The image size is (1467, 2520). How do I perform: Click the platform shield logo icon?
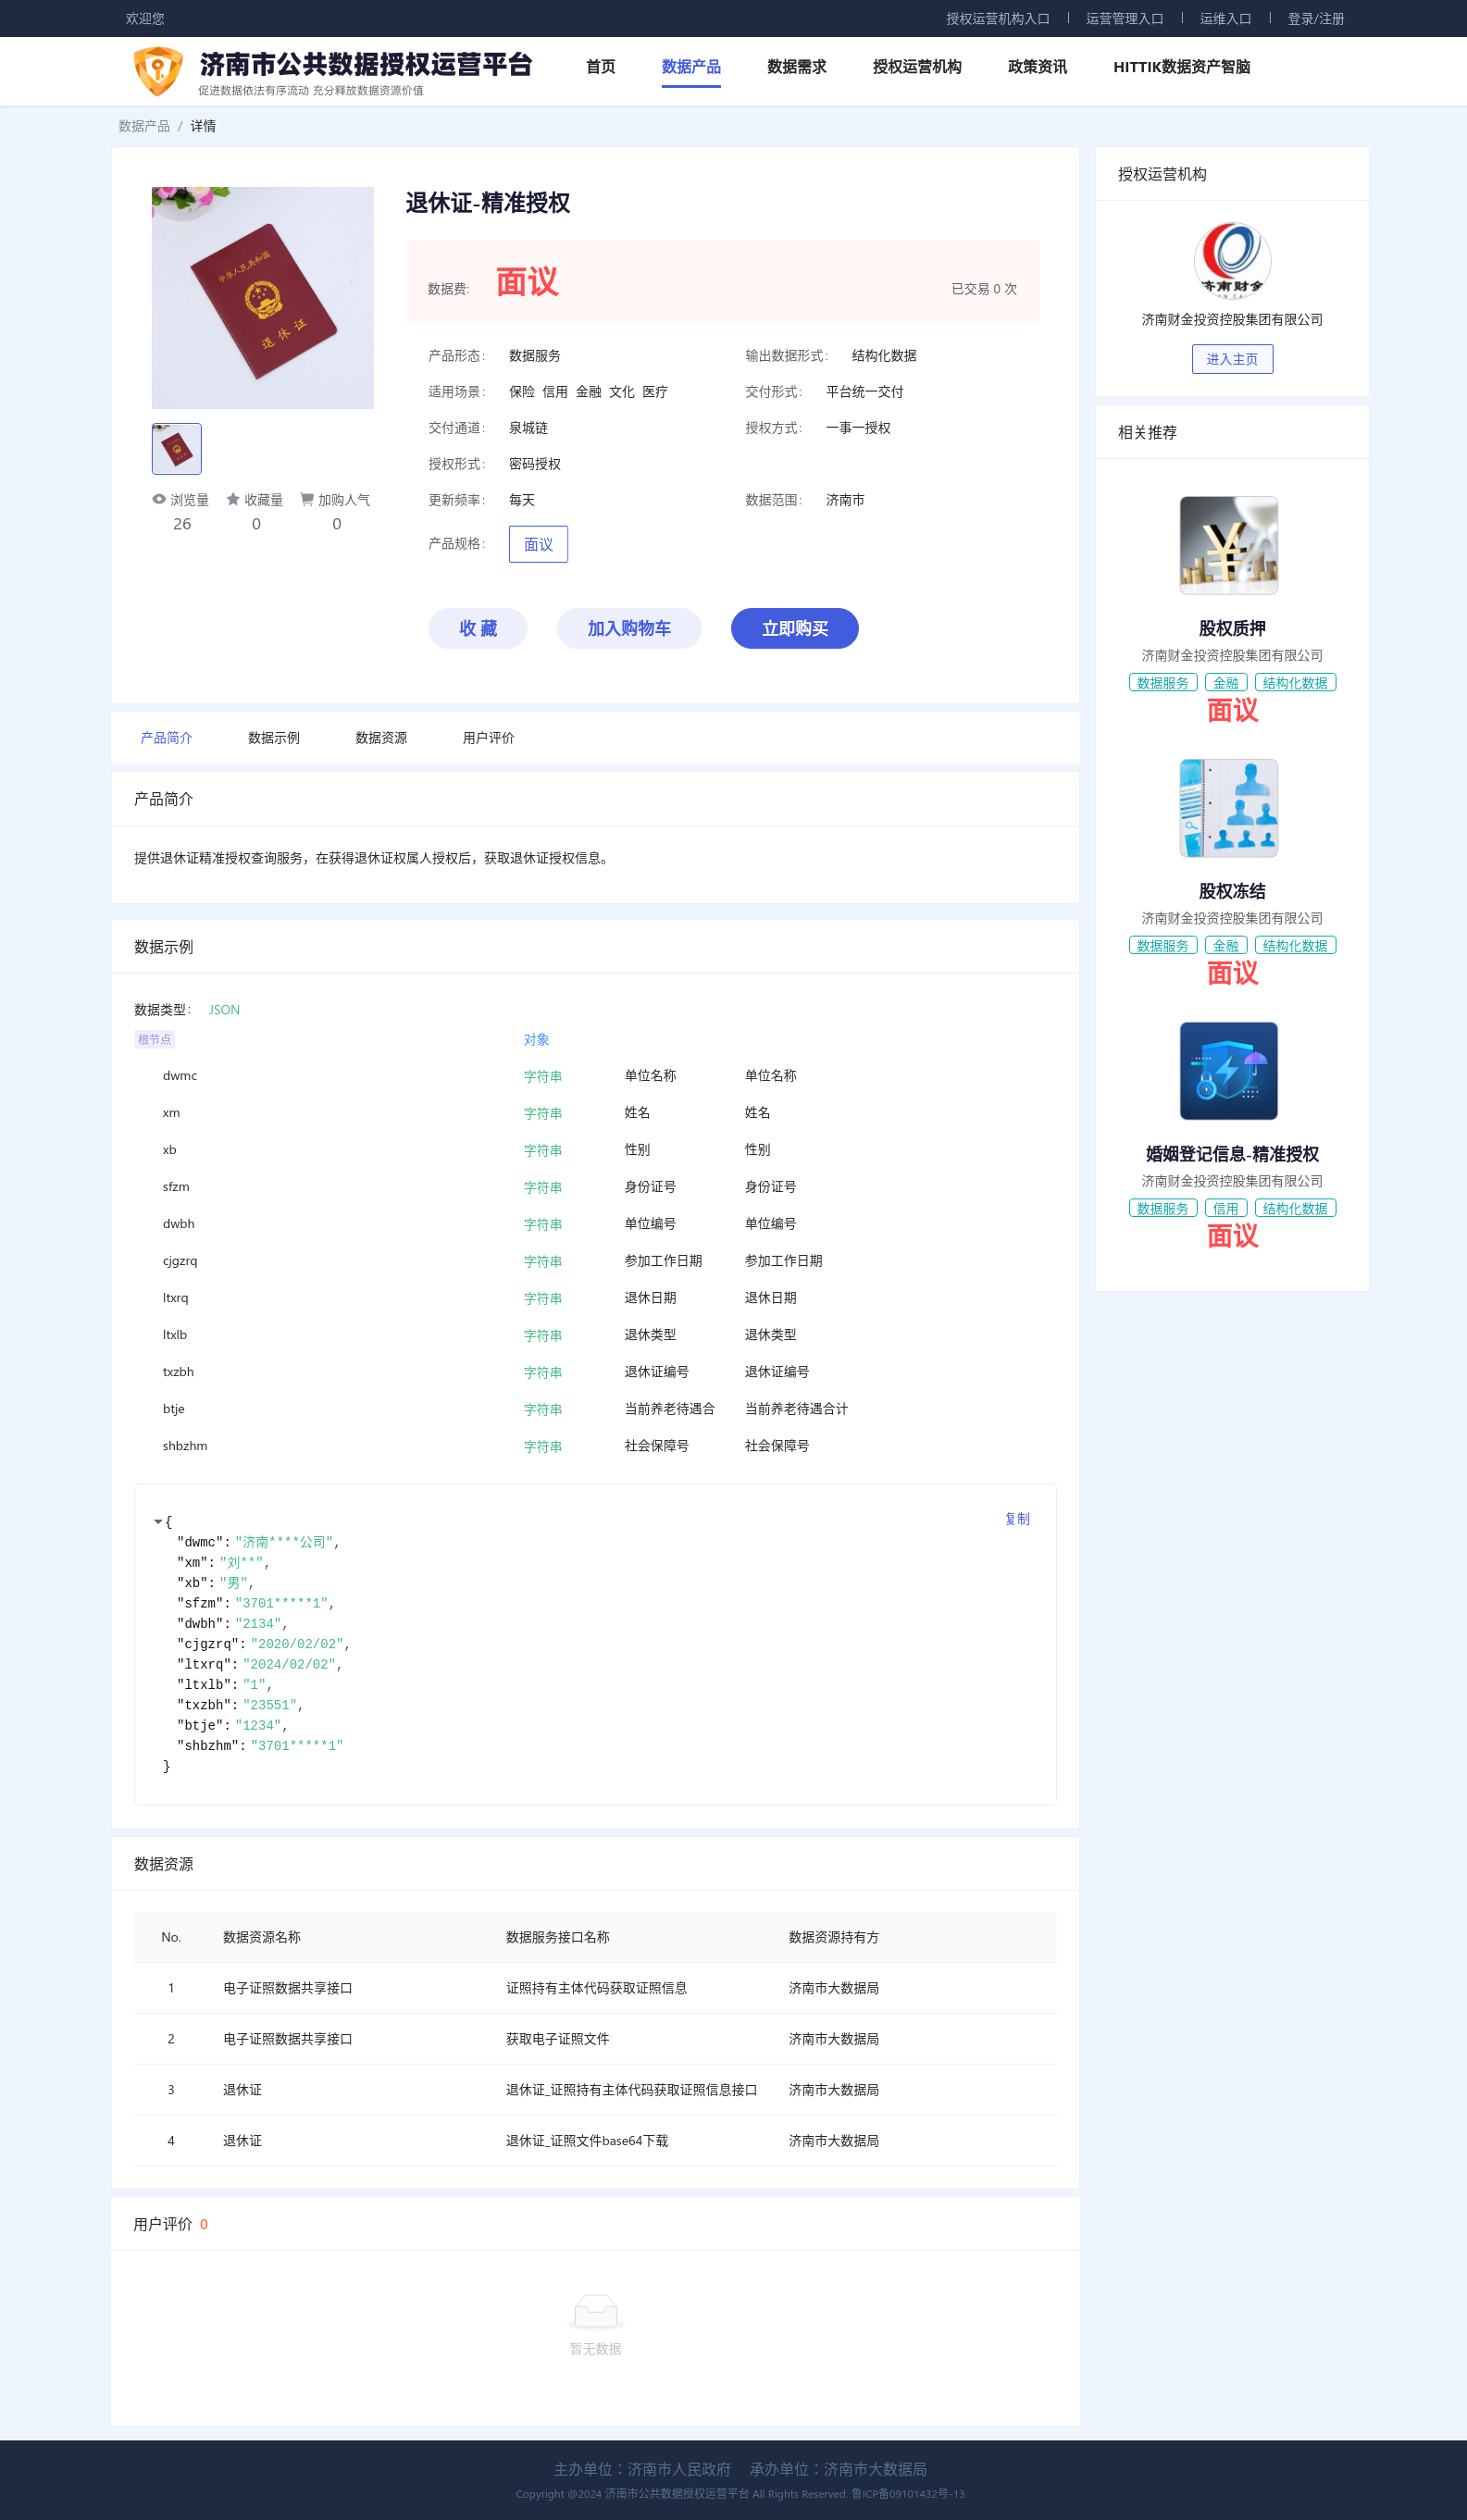(158, 70)
